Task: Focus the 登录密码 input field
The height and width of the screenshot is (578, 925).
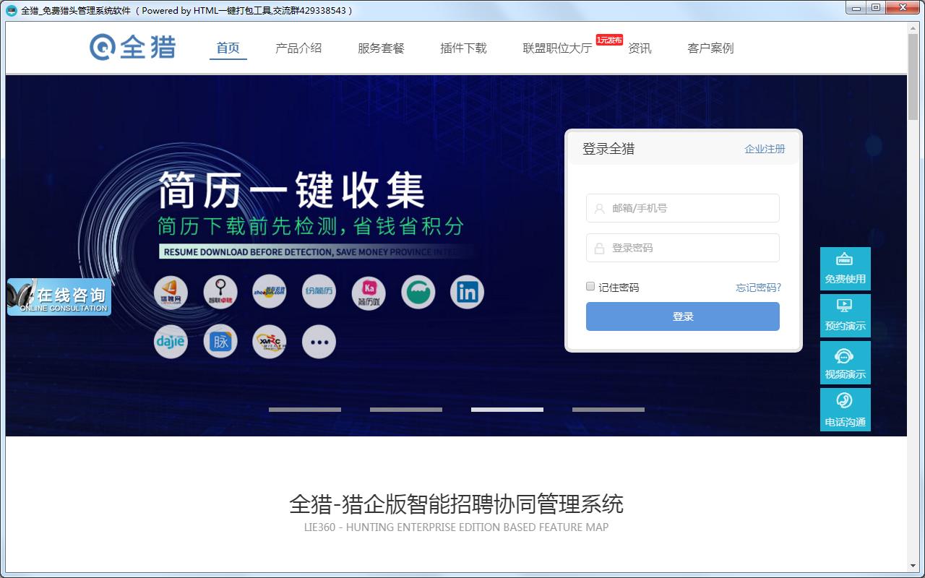Action: tap(683, 248)
